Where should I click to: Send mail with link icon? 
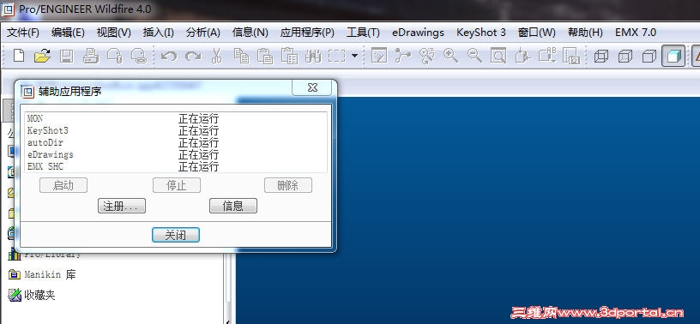pos(139,56)
